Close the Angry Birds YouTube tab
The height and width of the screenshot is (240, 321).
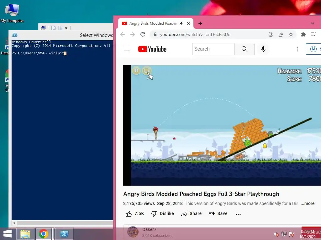tap(188, 23)
